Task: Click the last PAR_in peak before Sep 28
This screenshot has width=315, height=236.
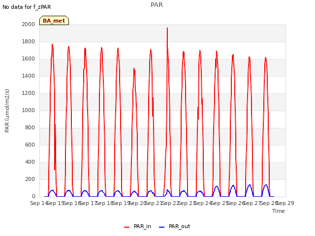Action: pos(266,58)
